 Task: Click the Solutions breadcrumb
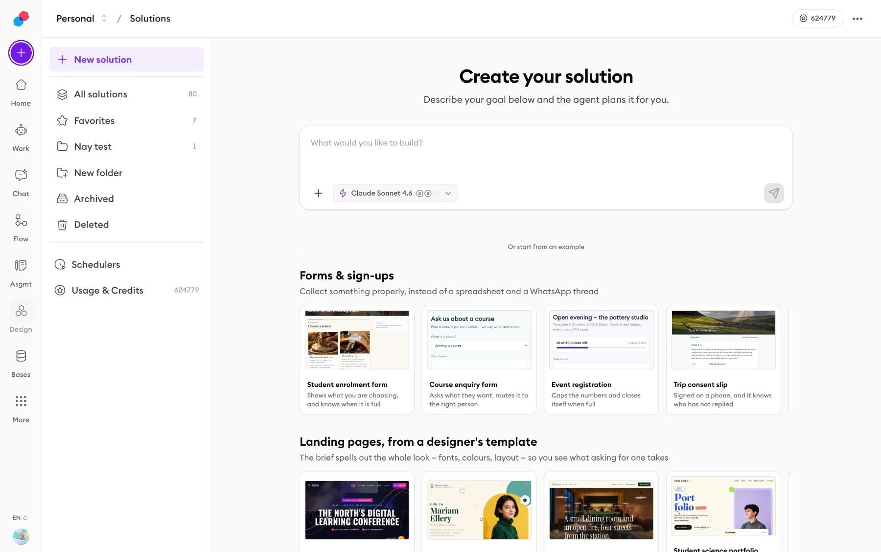tap(150, 19)
